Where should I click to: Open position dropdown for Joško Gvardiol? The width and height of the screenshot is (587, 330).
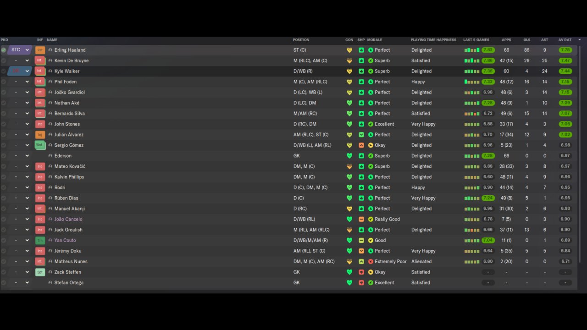click(19, 92)
